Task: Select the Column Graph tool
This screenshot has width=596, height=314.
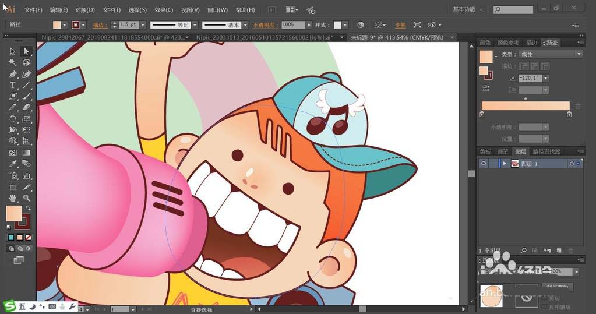Action: (x=26, y=175)
